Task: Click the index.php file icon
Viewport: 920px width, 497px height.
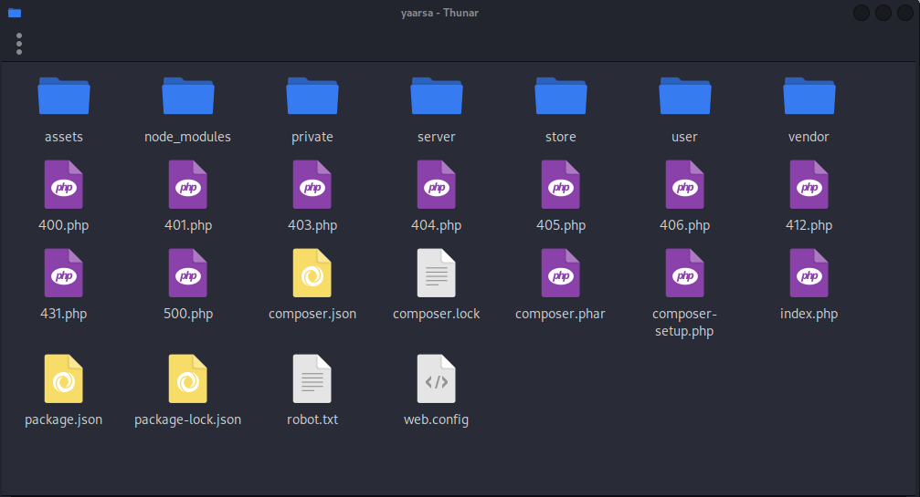Action: click(809, 273)
